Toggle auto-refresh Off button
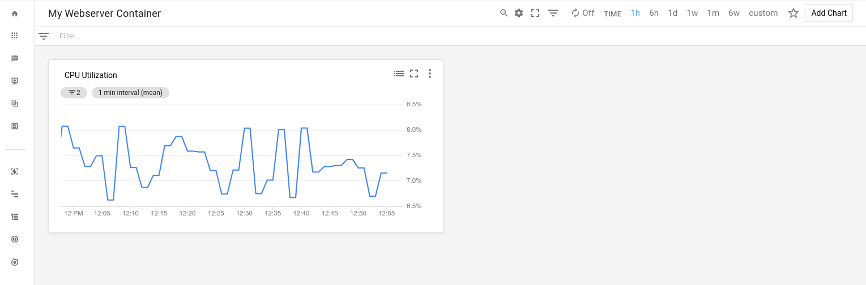The width and height of the screenshot is (866, 285). click(x=583, y=13)
